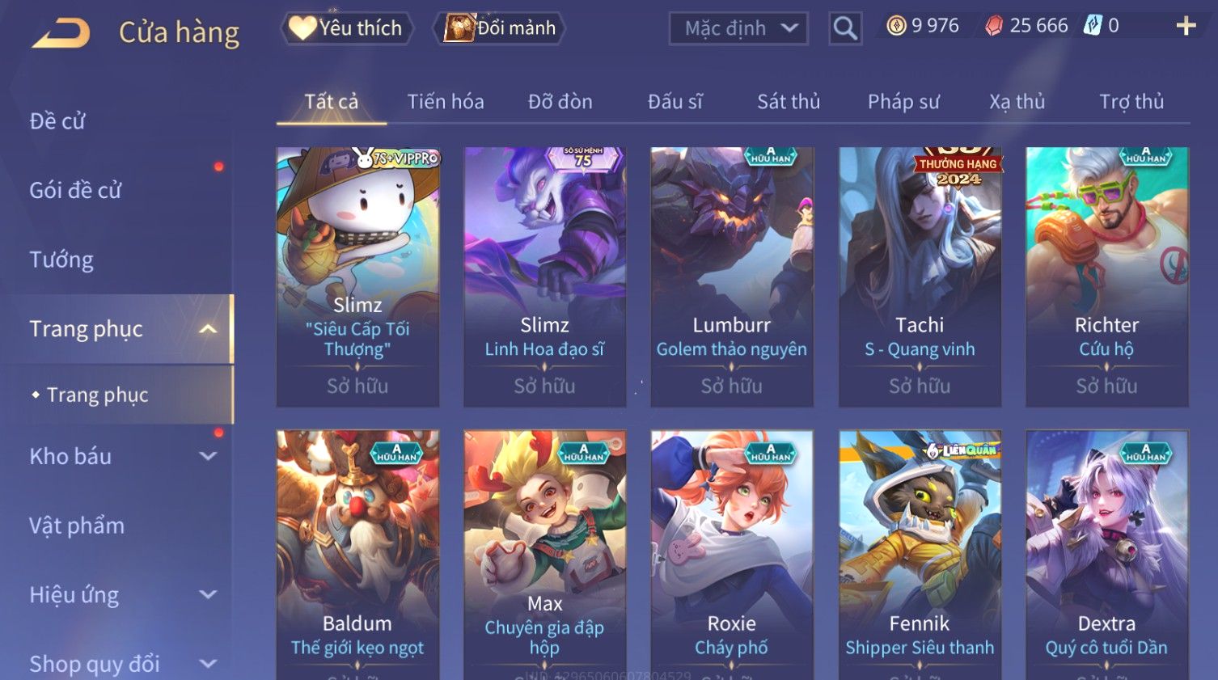Screen dimensions: 1218x680
Task: Open Đổi mảnh chest button
Action: point(500,28)
